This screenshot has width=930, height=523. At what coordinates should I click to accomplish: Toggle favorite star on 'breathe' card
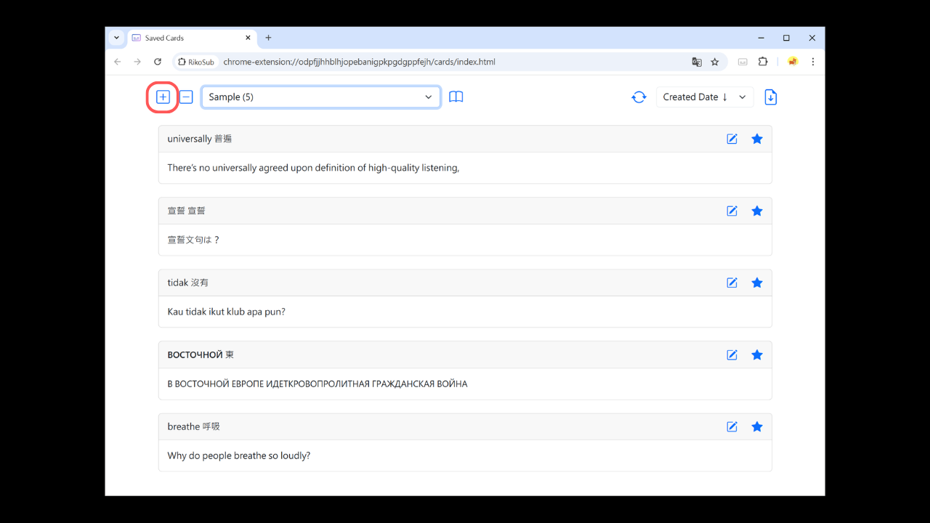coord(757,426)
